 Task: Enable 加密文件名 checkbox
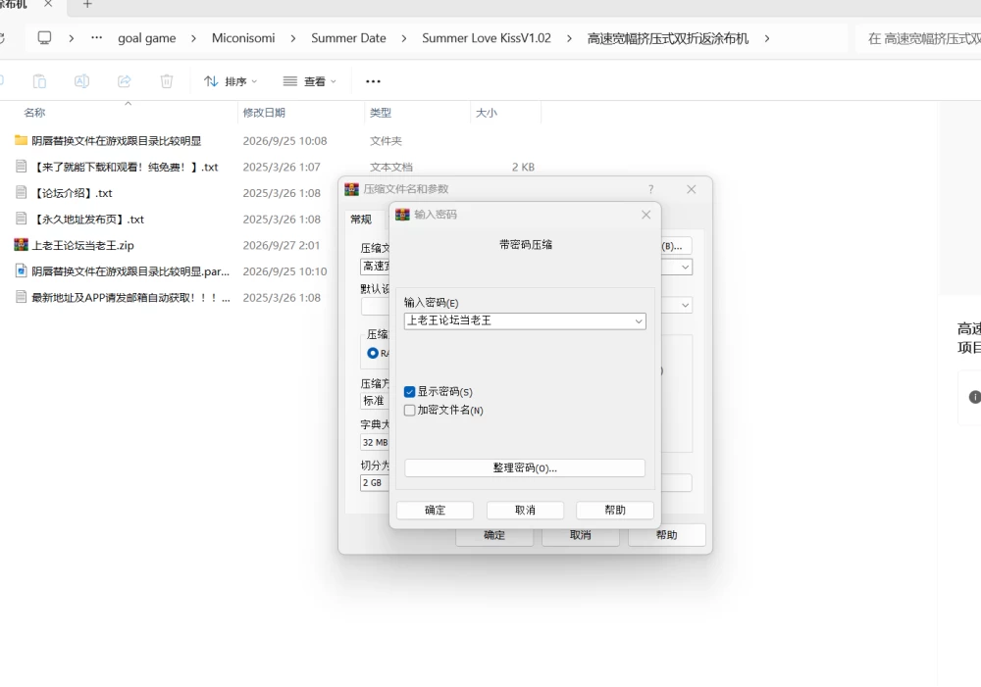tap(410, 411)
